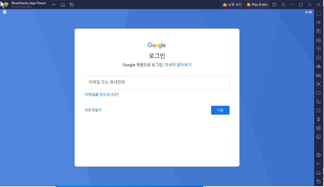324x187 pixels.
Task: Click back arrow at sidebar bottom
Action: (318, 164)
